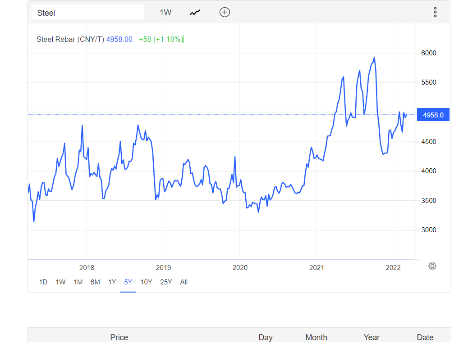Image resolution: width=468 pixels, height=342 pixels.
Task: Click the line chart type icon
Action: coord(195,13)
